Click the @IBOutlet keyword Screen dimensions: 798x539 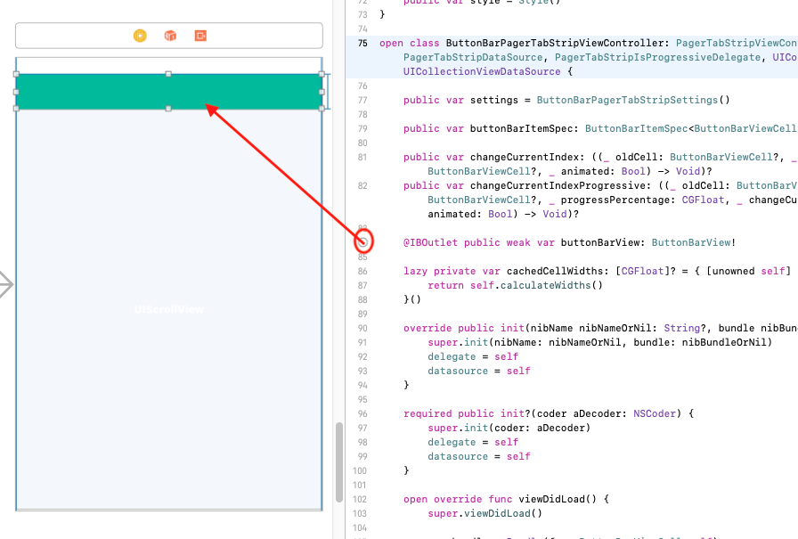point(430,243)
